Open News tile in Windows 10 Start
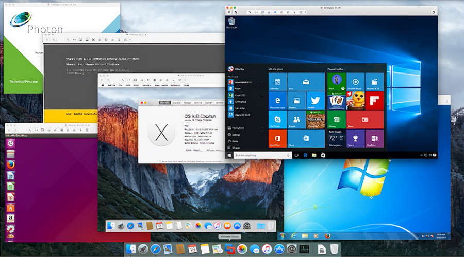Viewport: 464px width, 257px height. (365, 119)
